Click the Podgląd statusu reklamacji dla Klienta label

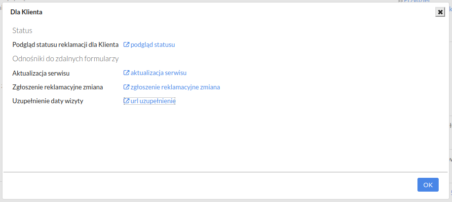point(66,45)
